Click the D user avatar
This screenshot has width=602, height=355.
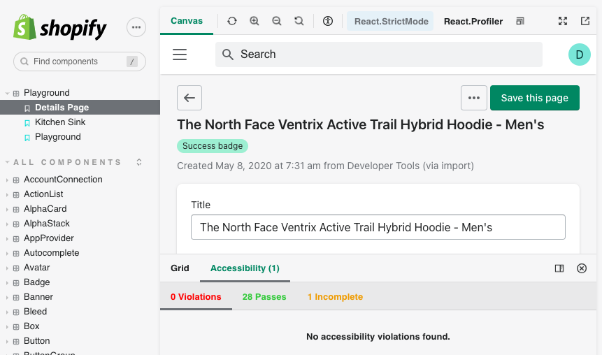click(580, 55)
